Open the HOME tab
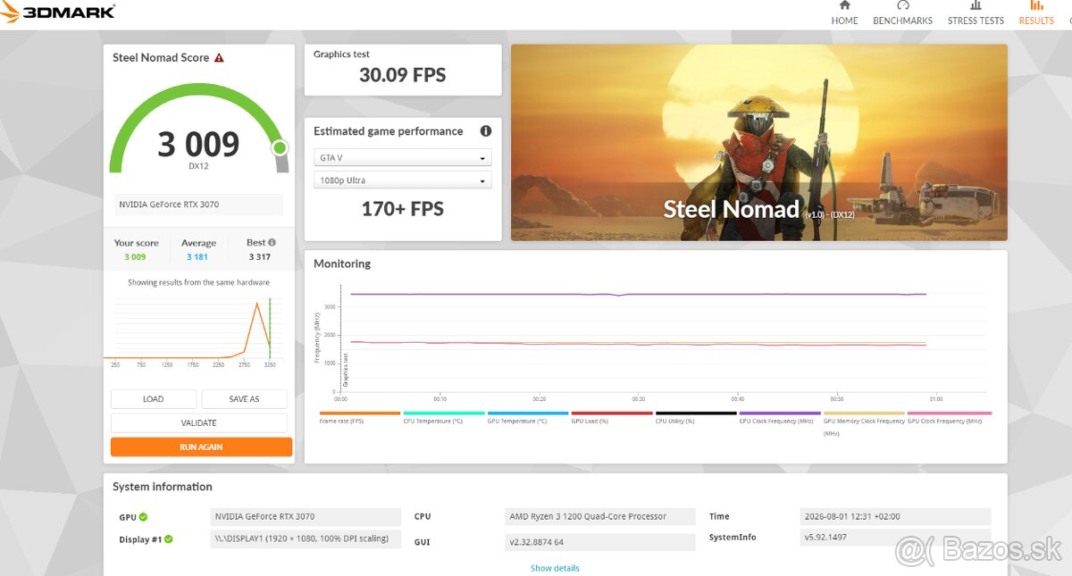 pos(844,13)
